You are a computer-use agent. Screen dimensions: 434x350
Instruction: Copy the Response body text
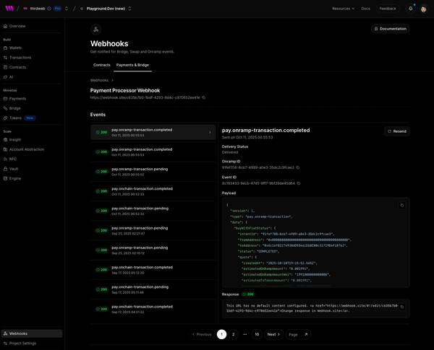[x=402, y=307]
